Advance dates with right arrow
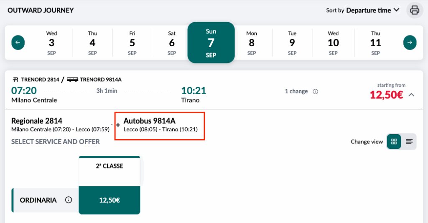 coord(410,43)
